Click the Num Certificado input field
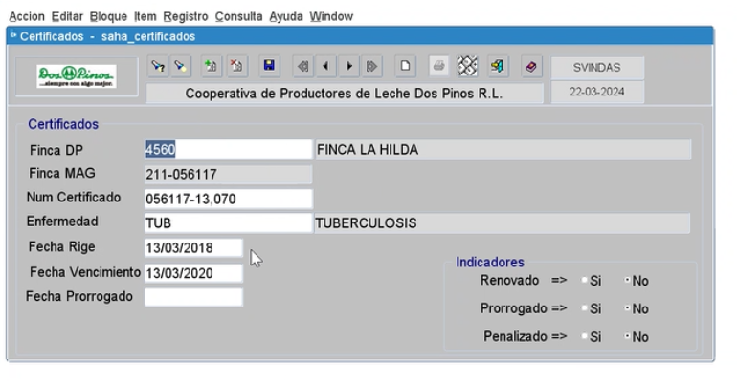Screen dimensions: 738x381 229,199
